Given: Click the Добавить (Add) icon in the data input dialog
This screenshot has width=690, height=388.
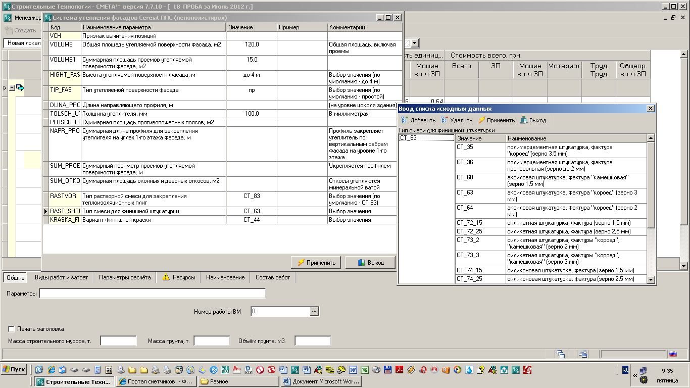Looking at the screenshot, I should coord(404,120).
